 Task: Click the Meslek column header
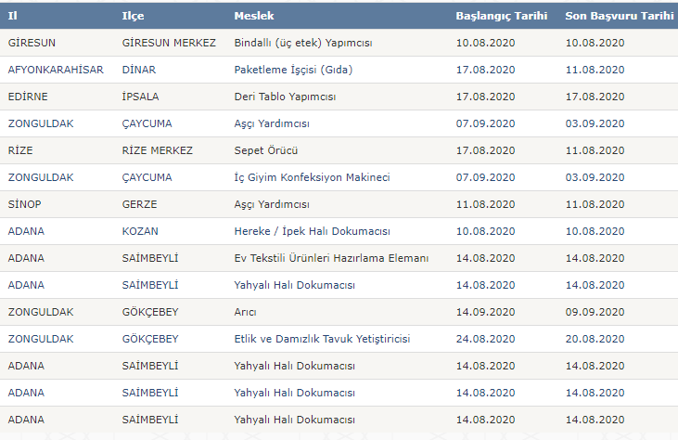point(253,16)
